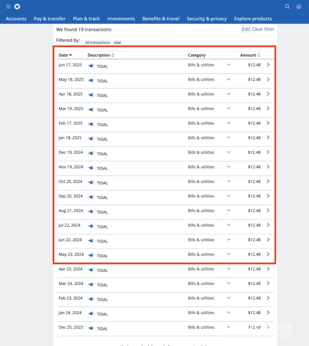Click 'Bills & utilities' on Jul 22, 2024 row
The height and width of the screenshot is (346, 309).
point(201,225)
